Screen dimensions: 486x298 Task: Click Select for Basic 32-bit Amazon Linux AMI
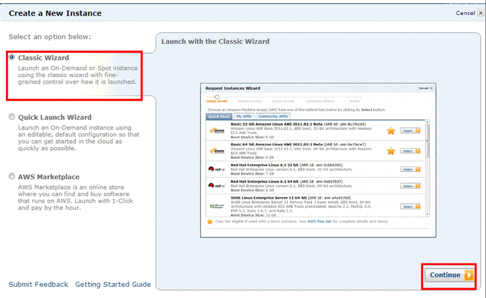tap(410, 131)
